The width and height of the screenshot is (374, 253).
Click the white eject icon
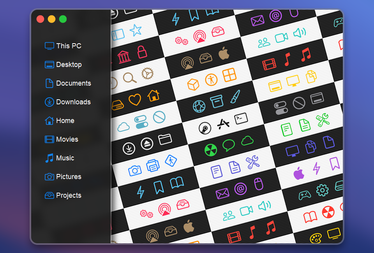click(147, 144)
